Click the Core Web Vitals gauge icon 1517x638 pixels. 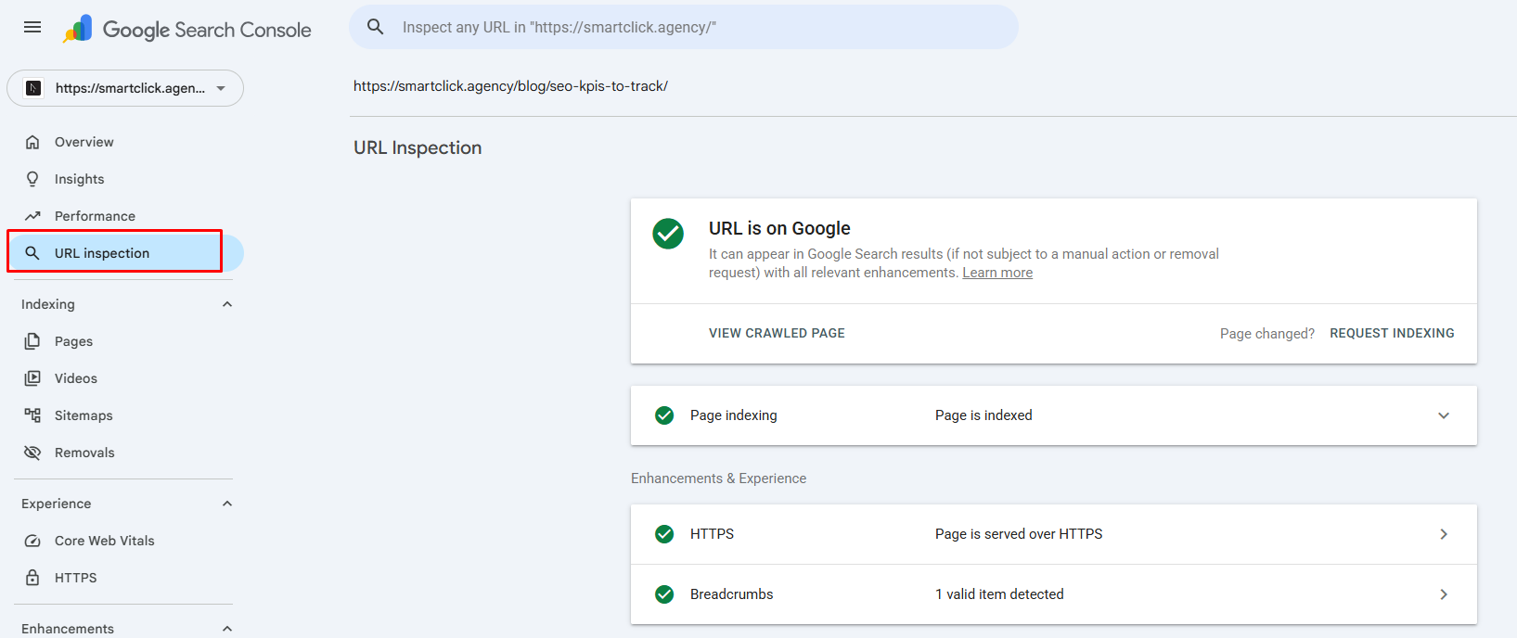pyautogui.click(x=32, y=541)
